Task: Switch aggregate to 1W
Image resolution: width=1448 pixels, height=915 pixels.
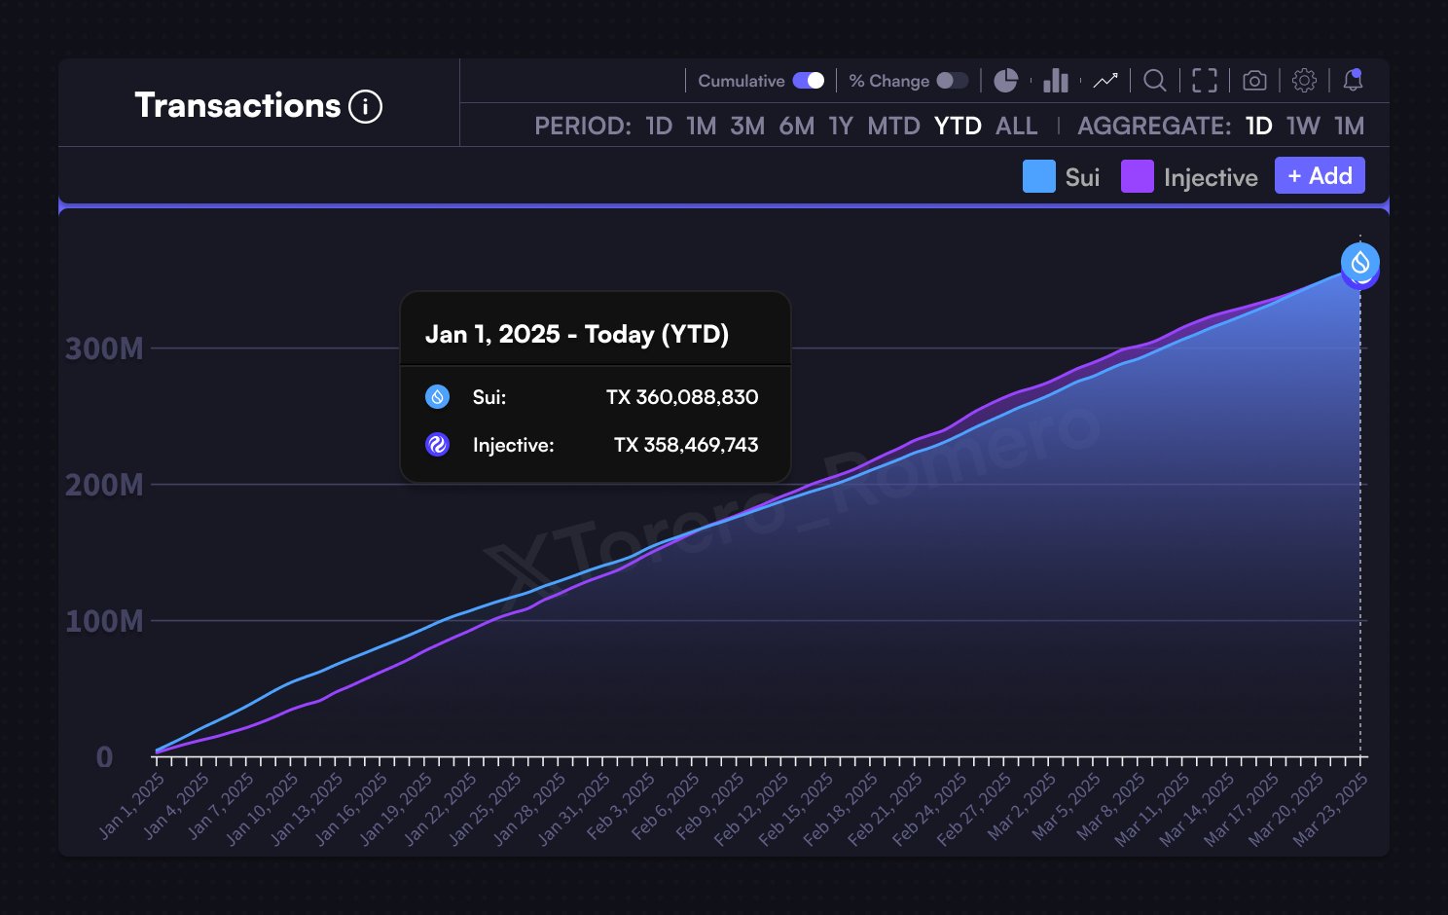Action: [x=1303, y=126]
